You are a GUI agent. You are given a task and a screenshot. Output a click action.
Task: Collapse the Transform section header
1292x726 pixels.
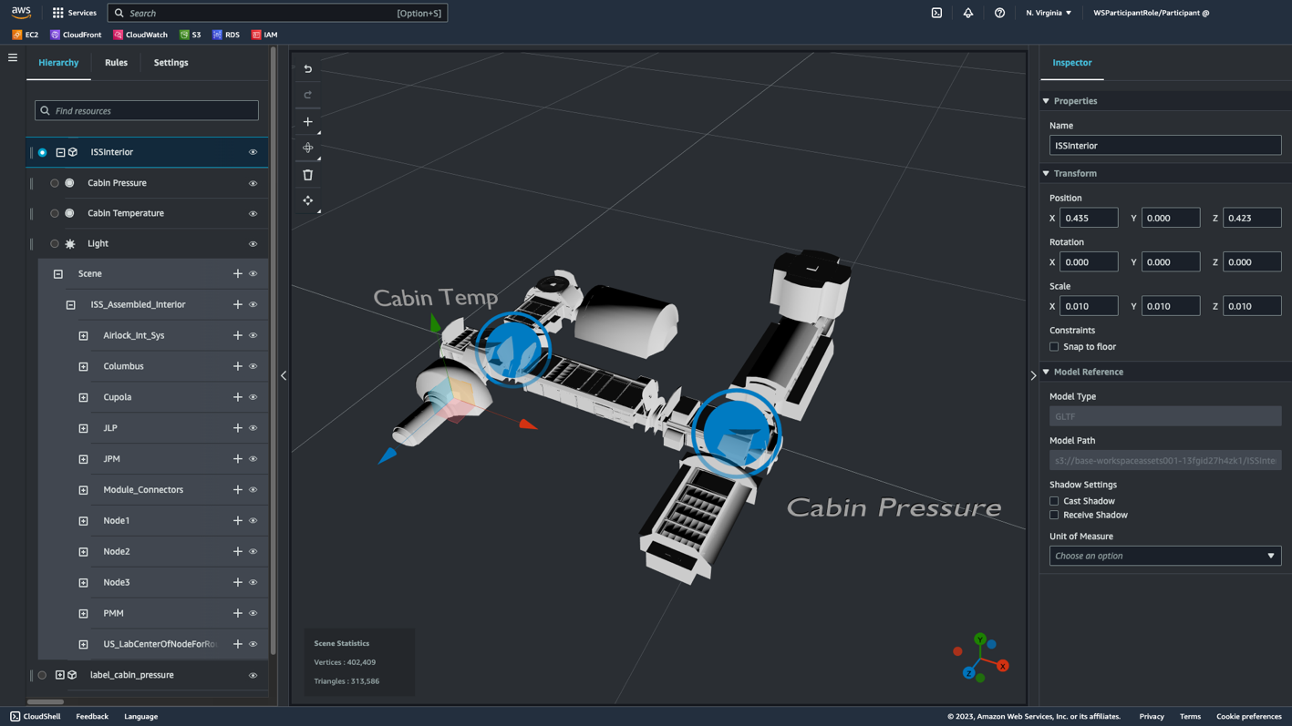point(1046,173)
